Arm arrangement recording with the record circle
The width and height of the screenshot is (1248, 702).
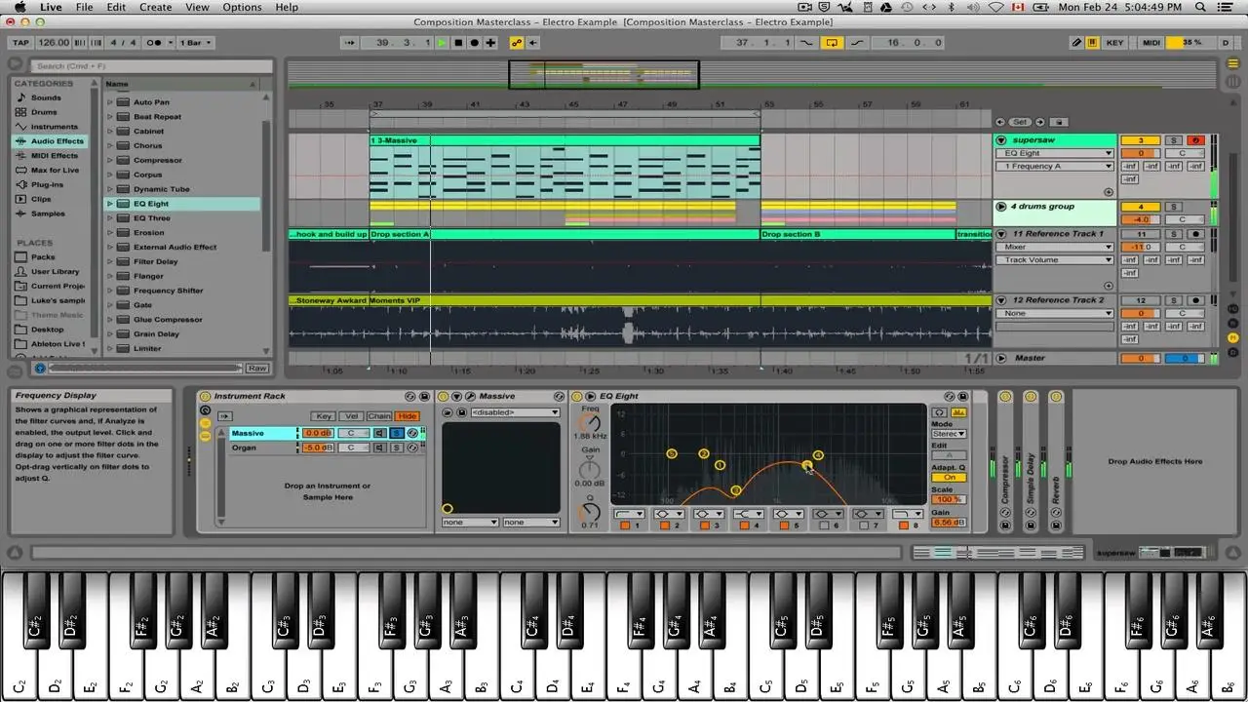[x=474, y=43]
